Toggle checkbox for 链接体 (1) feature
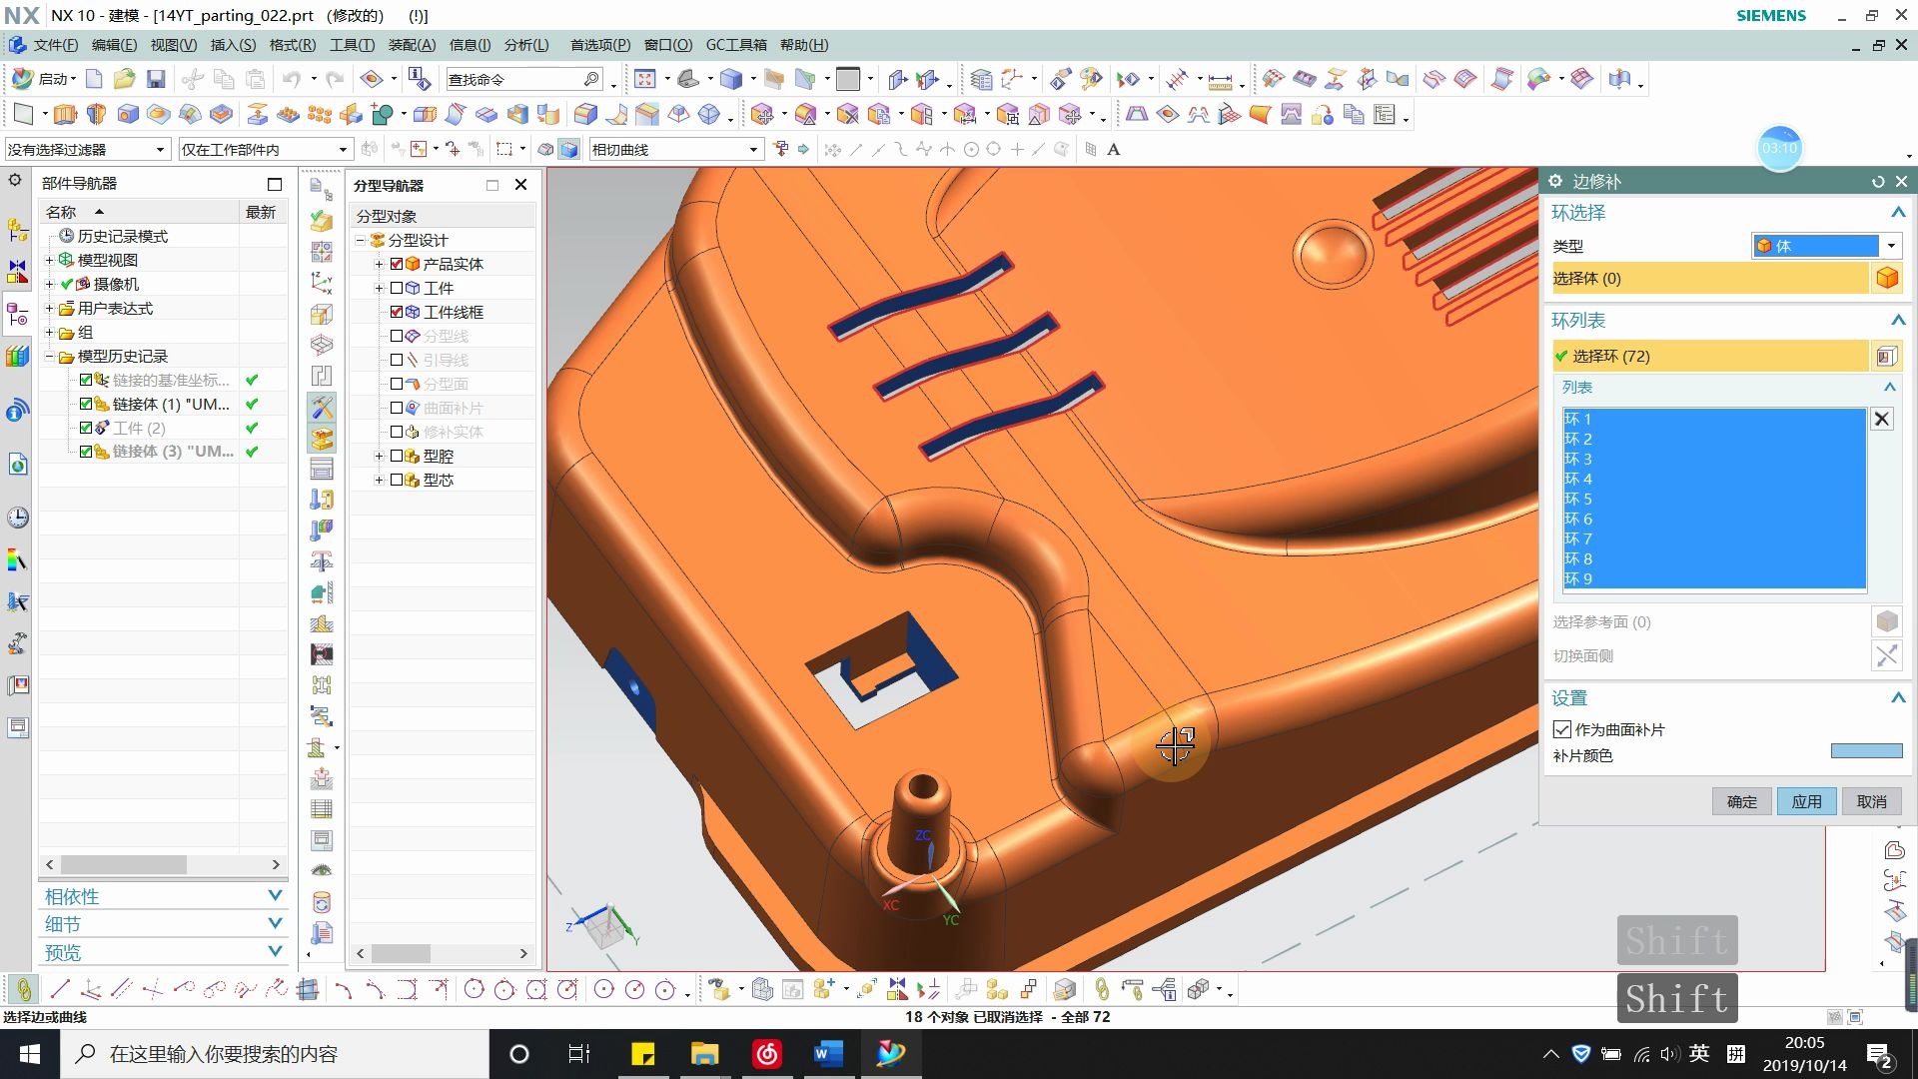 [86, 404]
